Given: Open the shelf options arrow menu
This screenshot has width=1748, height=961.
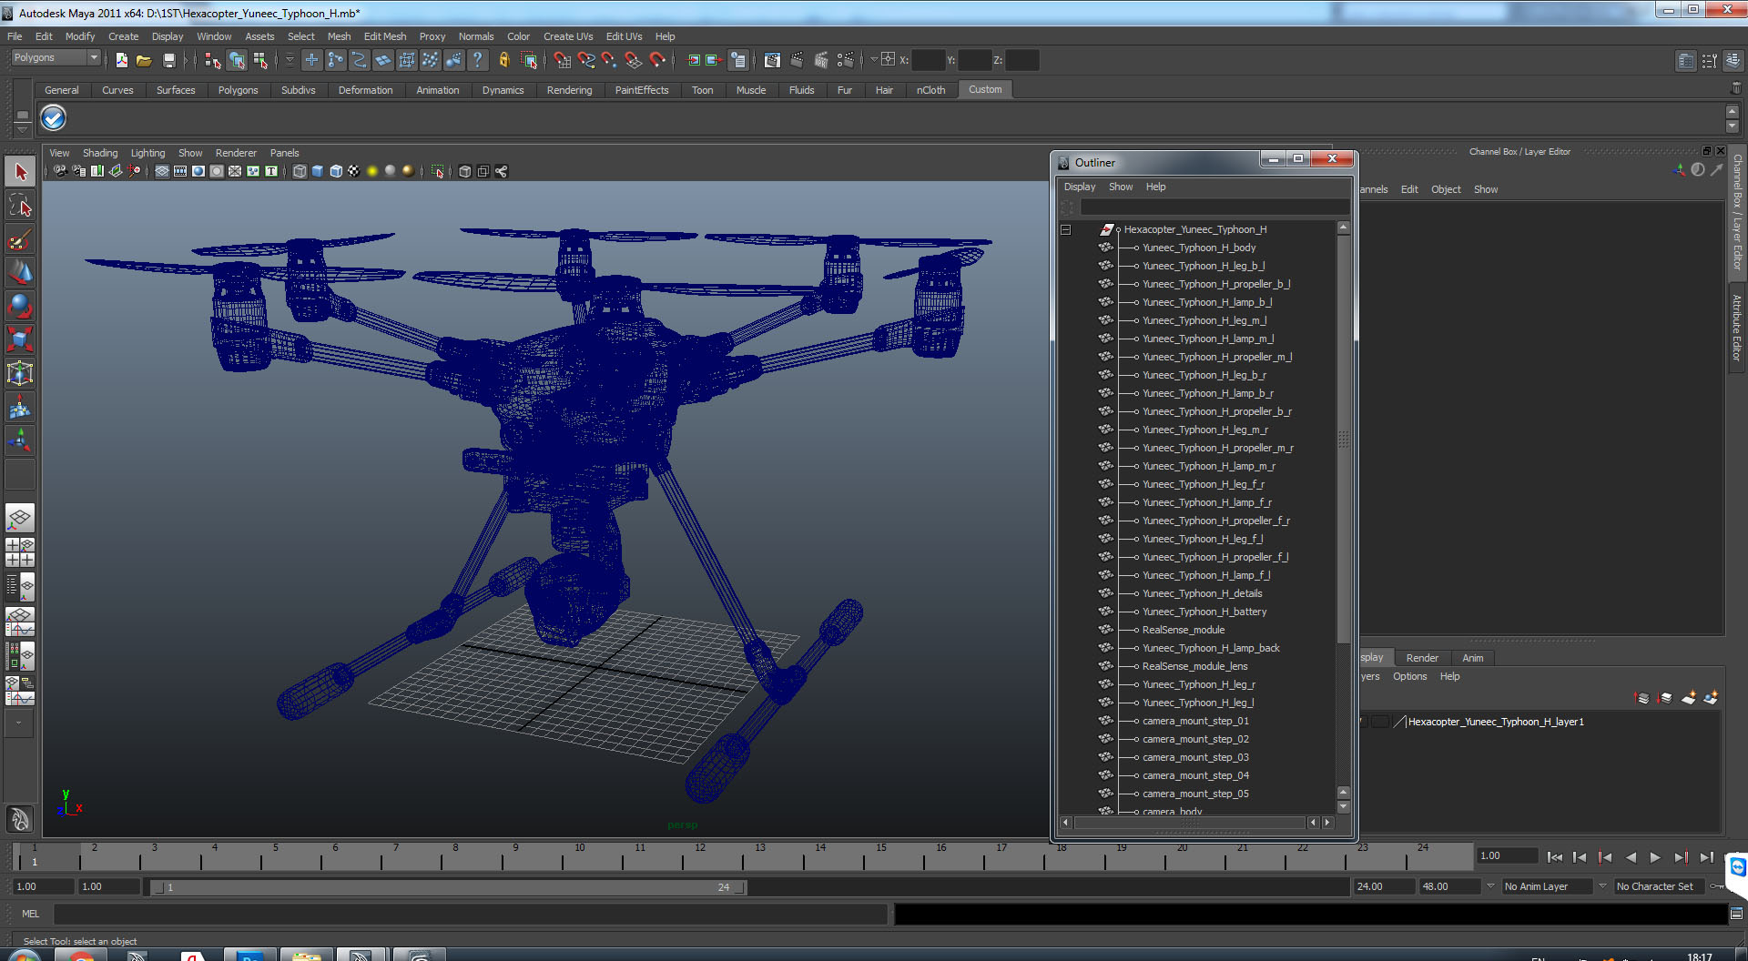Looking at the screenshot, I should [x=22, y=129].
